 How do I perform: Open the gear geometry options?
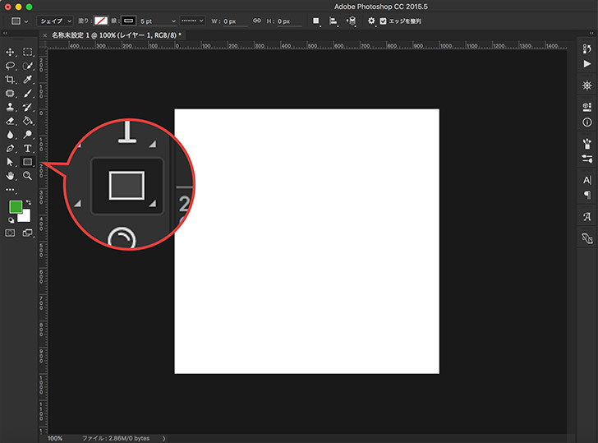[x=371, y=21]
